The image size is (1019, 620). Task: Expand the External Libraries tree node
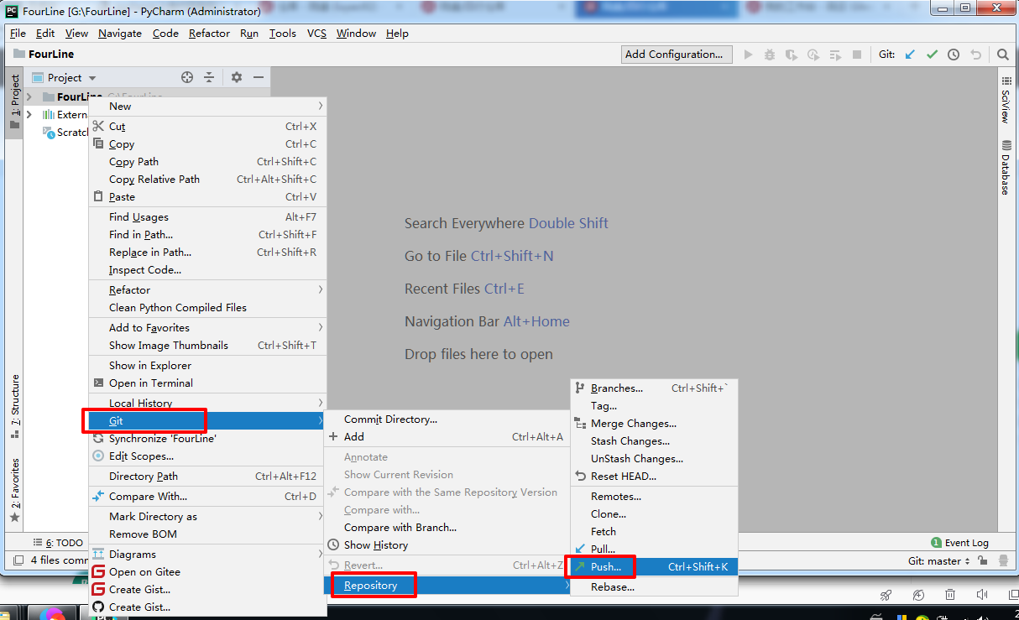point(29,114)
